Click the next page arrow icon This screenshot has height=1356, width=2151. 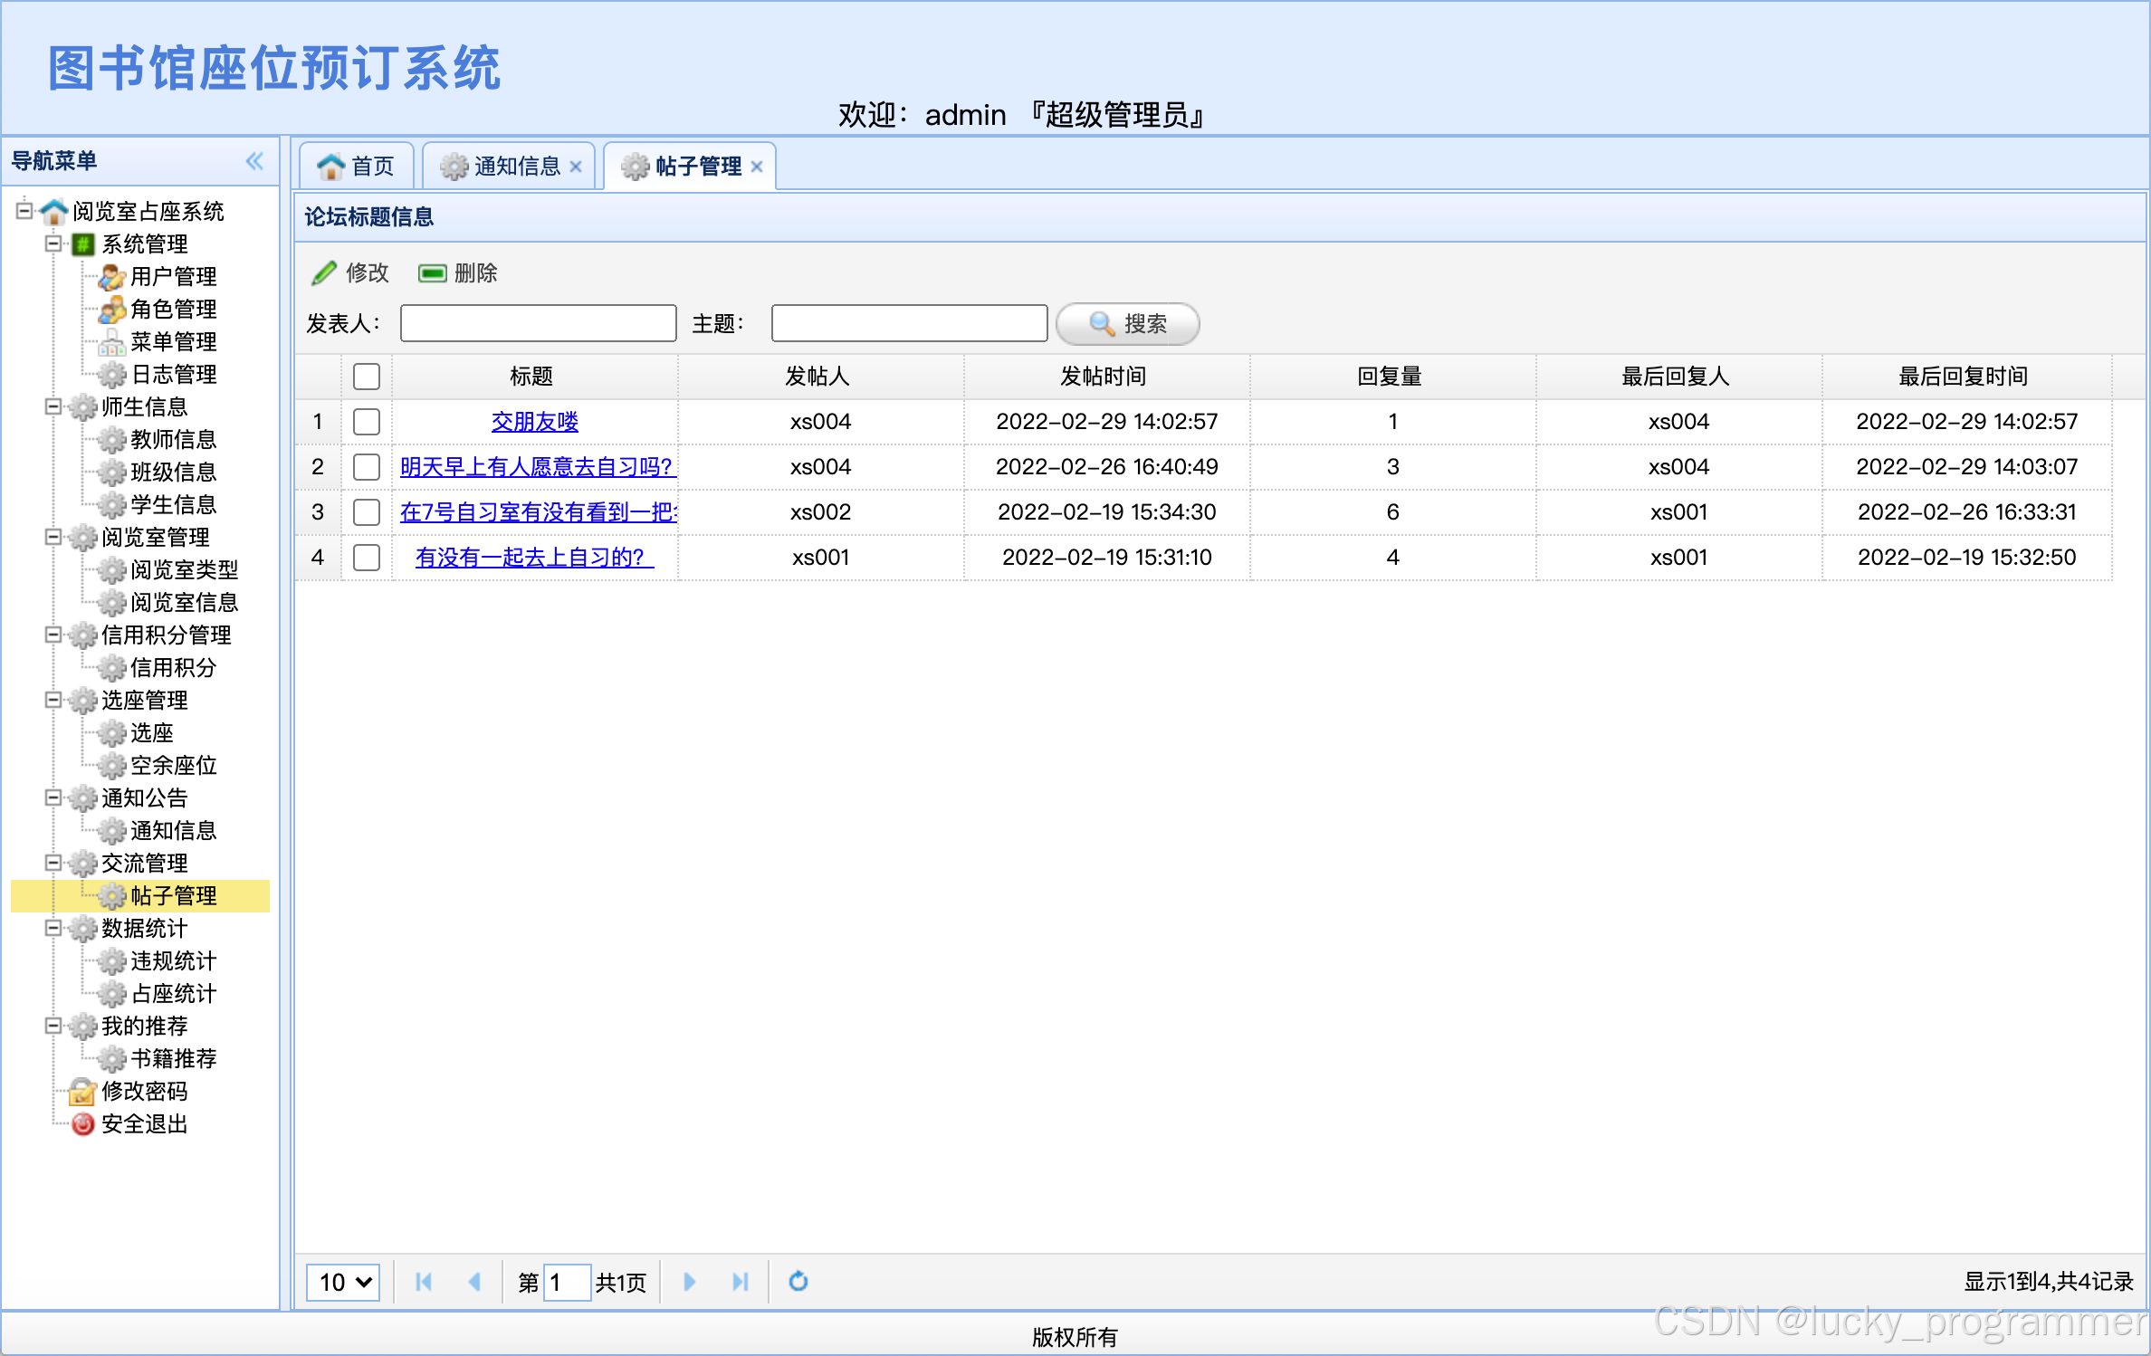point(689,1281)
